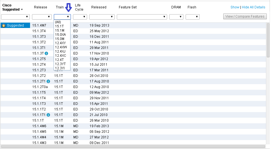Viewport: 271px width, 149px height.
Task: Open the DRAM filter dropdown
Action: pyautogui.click(x=176, y=17)
